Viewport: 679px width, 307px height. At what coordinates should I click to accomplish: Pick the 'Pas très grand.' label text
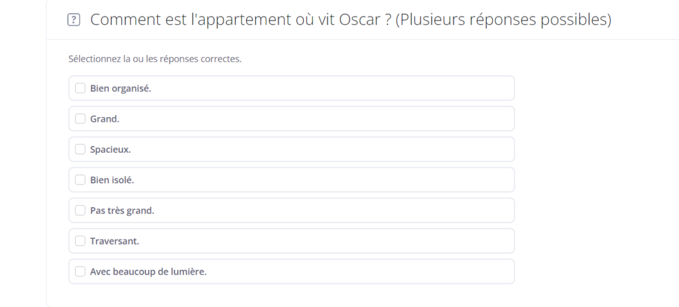(122, 210)
